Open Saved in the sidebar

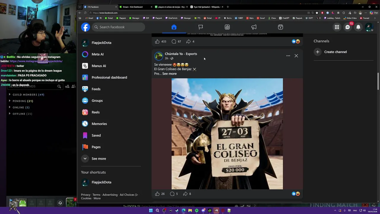(x=111, y=135)
